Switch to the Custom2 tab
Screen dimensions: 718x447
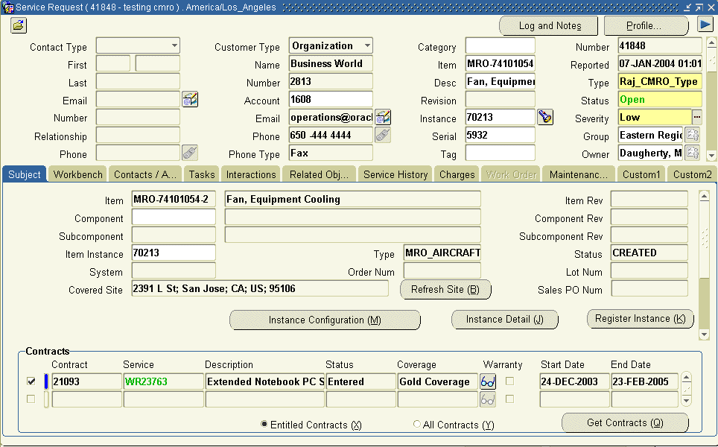pos(693,174)
